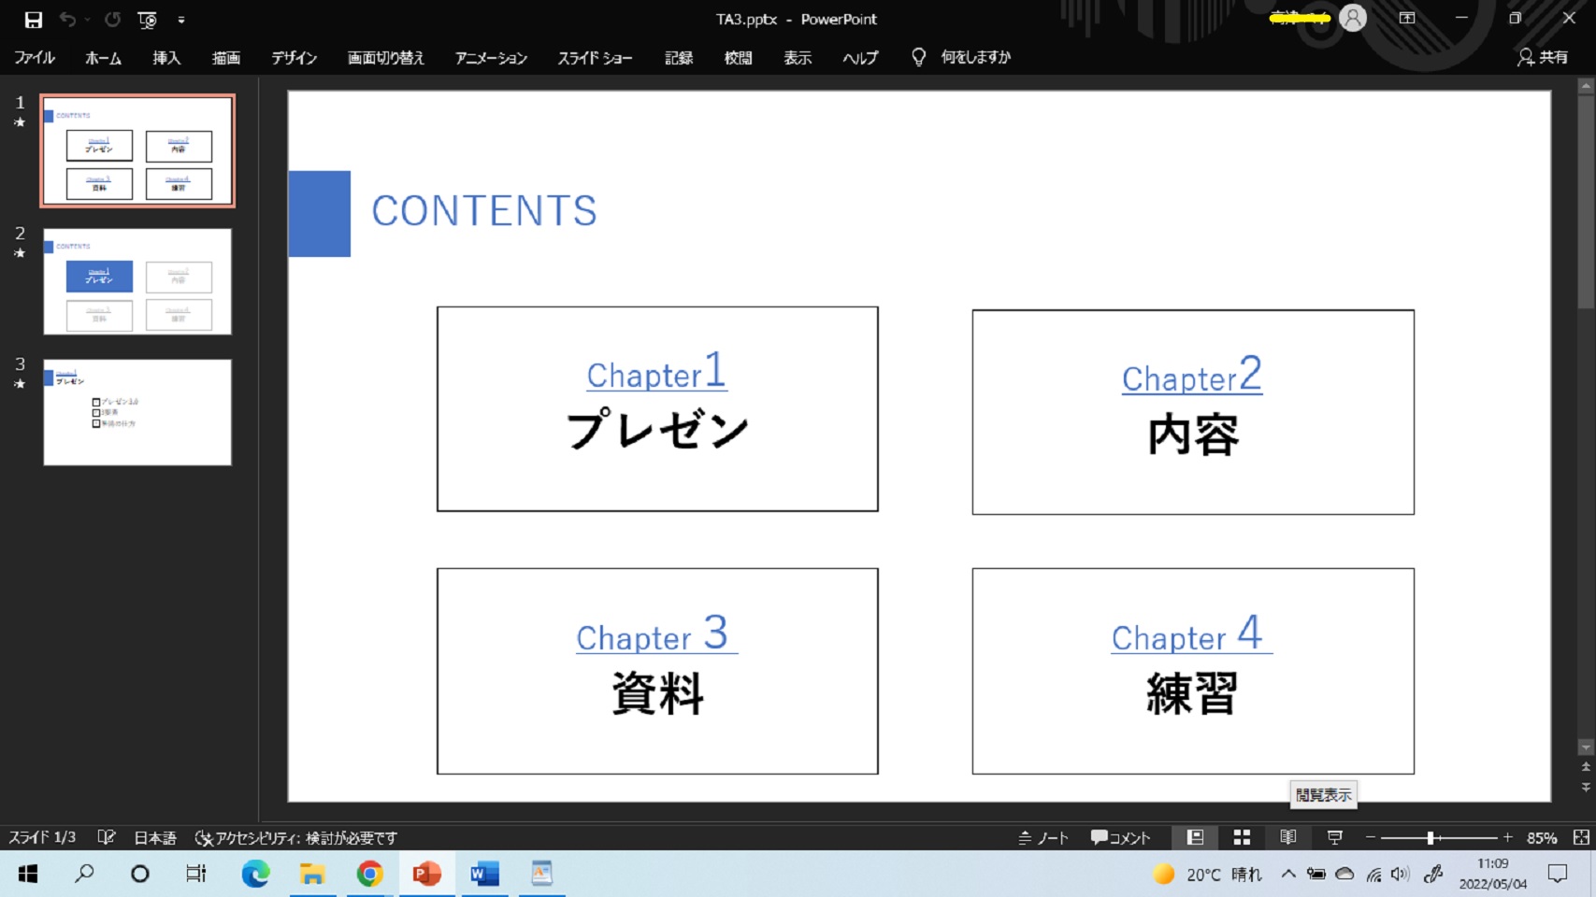The width and height of the screenshot is (1596, 897).
Task: Start the slide show from status bar
Action: point(1335,837)
